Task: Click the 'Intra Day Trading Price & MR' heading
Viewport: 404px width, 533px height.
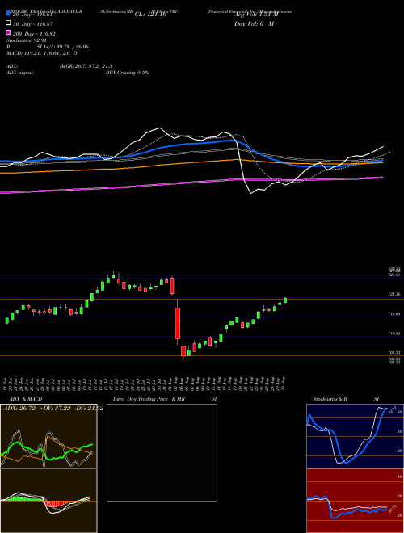Action: [149, 399]
